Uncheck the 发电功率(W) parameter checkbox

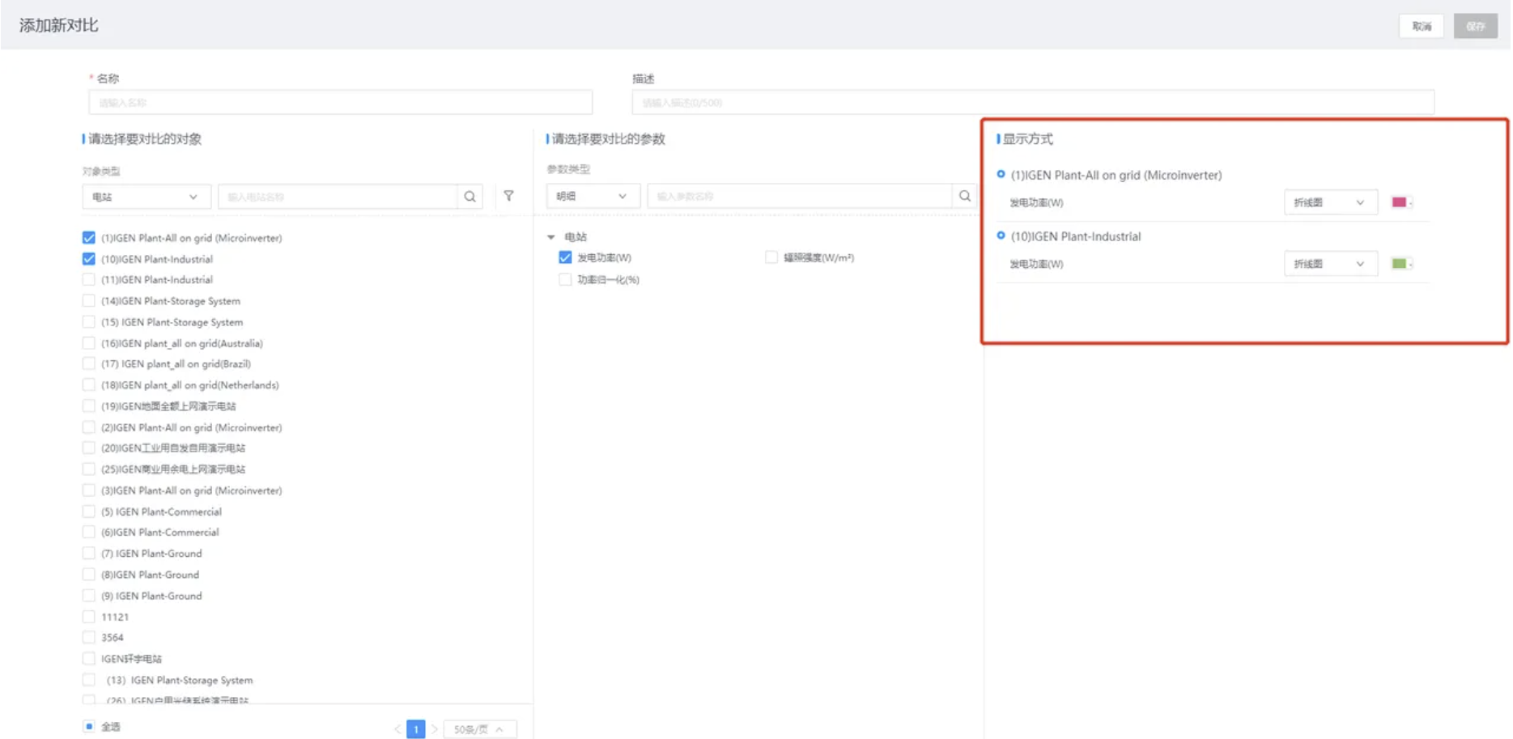pyautogui.click(x=565, y=257)
